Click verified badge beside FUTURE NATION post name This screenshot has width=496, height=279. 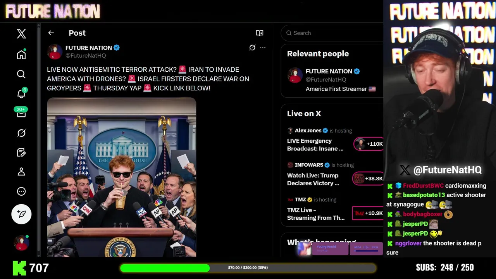coord(117,48)
